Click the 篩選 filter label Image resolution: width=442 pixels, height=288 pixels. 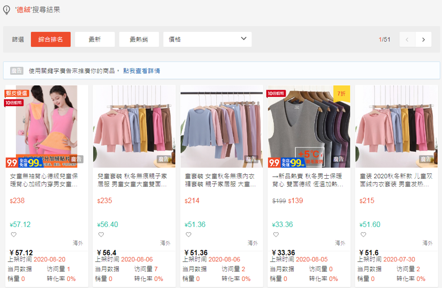coord(18,39)
